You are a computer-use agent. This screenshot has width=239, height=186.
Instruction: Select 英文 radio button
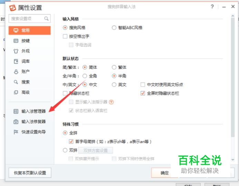pos(114,85)
